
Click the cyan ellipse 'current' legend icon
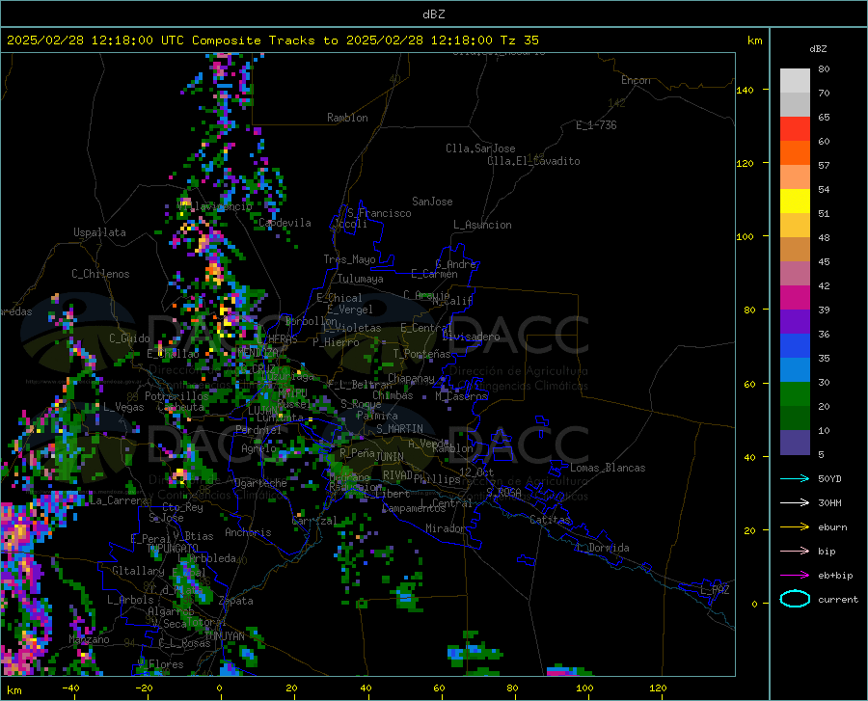(795, 599)
